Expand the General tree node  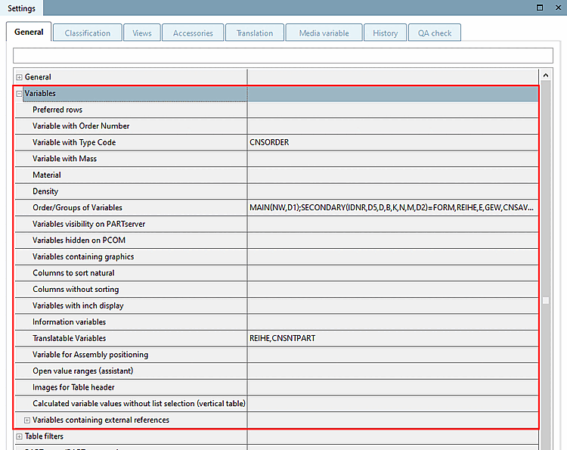coord(19,77)
